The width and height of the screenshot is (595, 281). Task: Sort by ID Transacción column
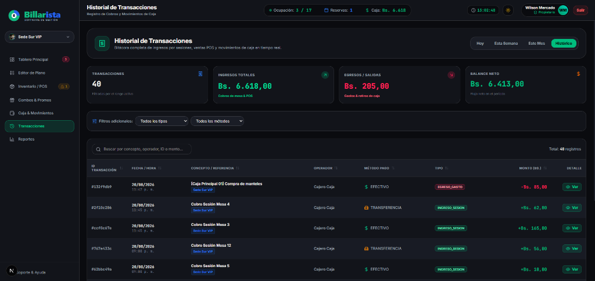point(107,168)
